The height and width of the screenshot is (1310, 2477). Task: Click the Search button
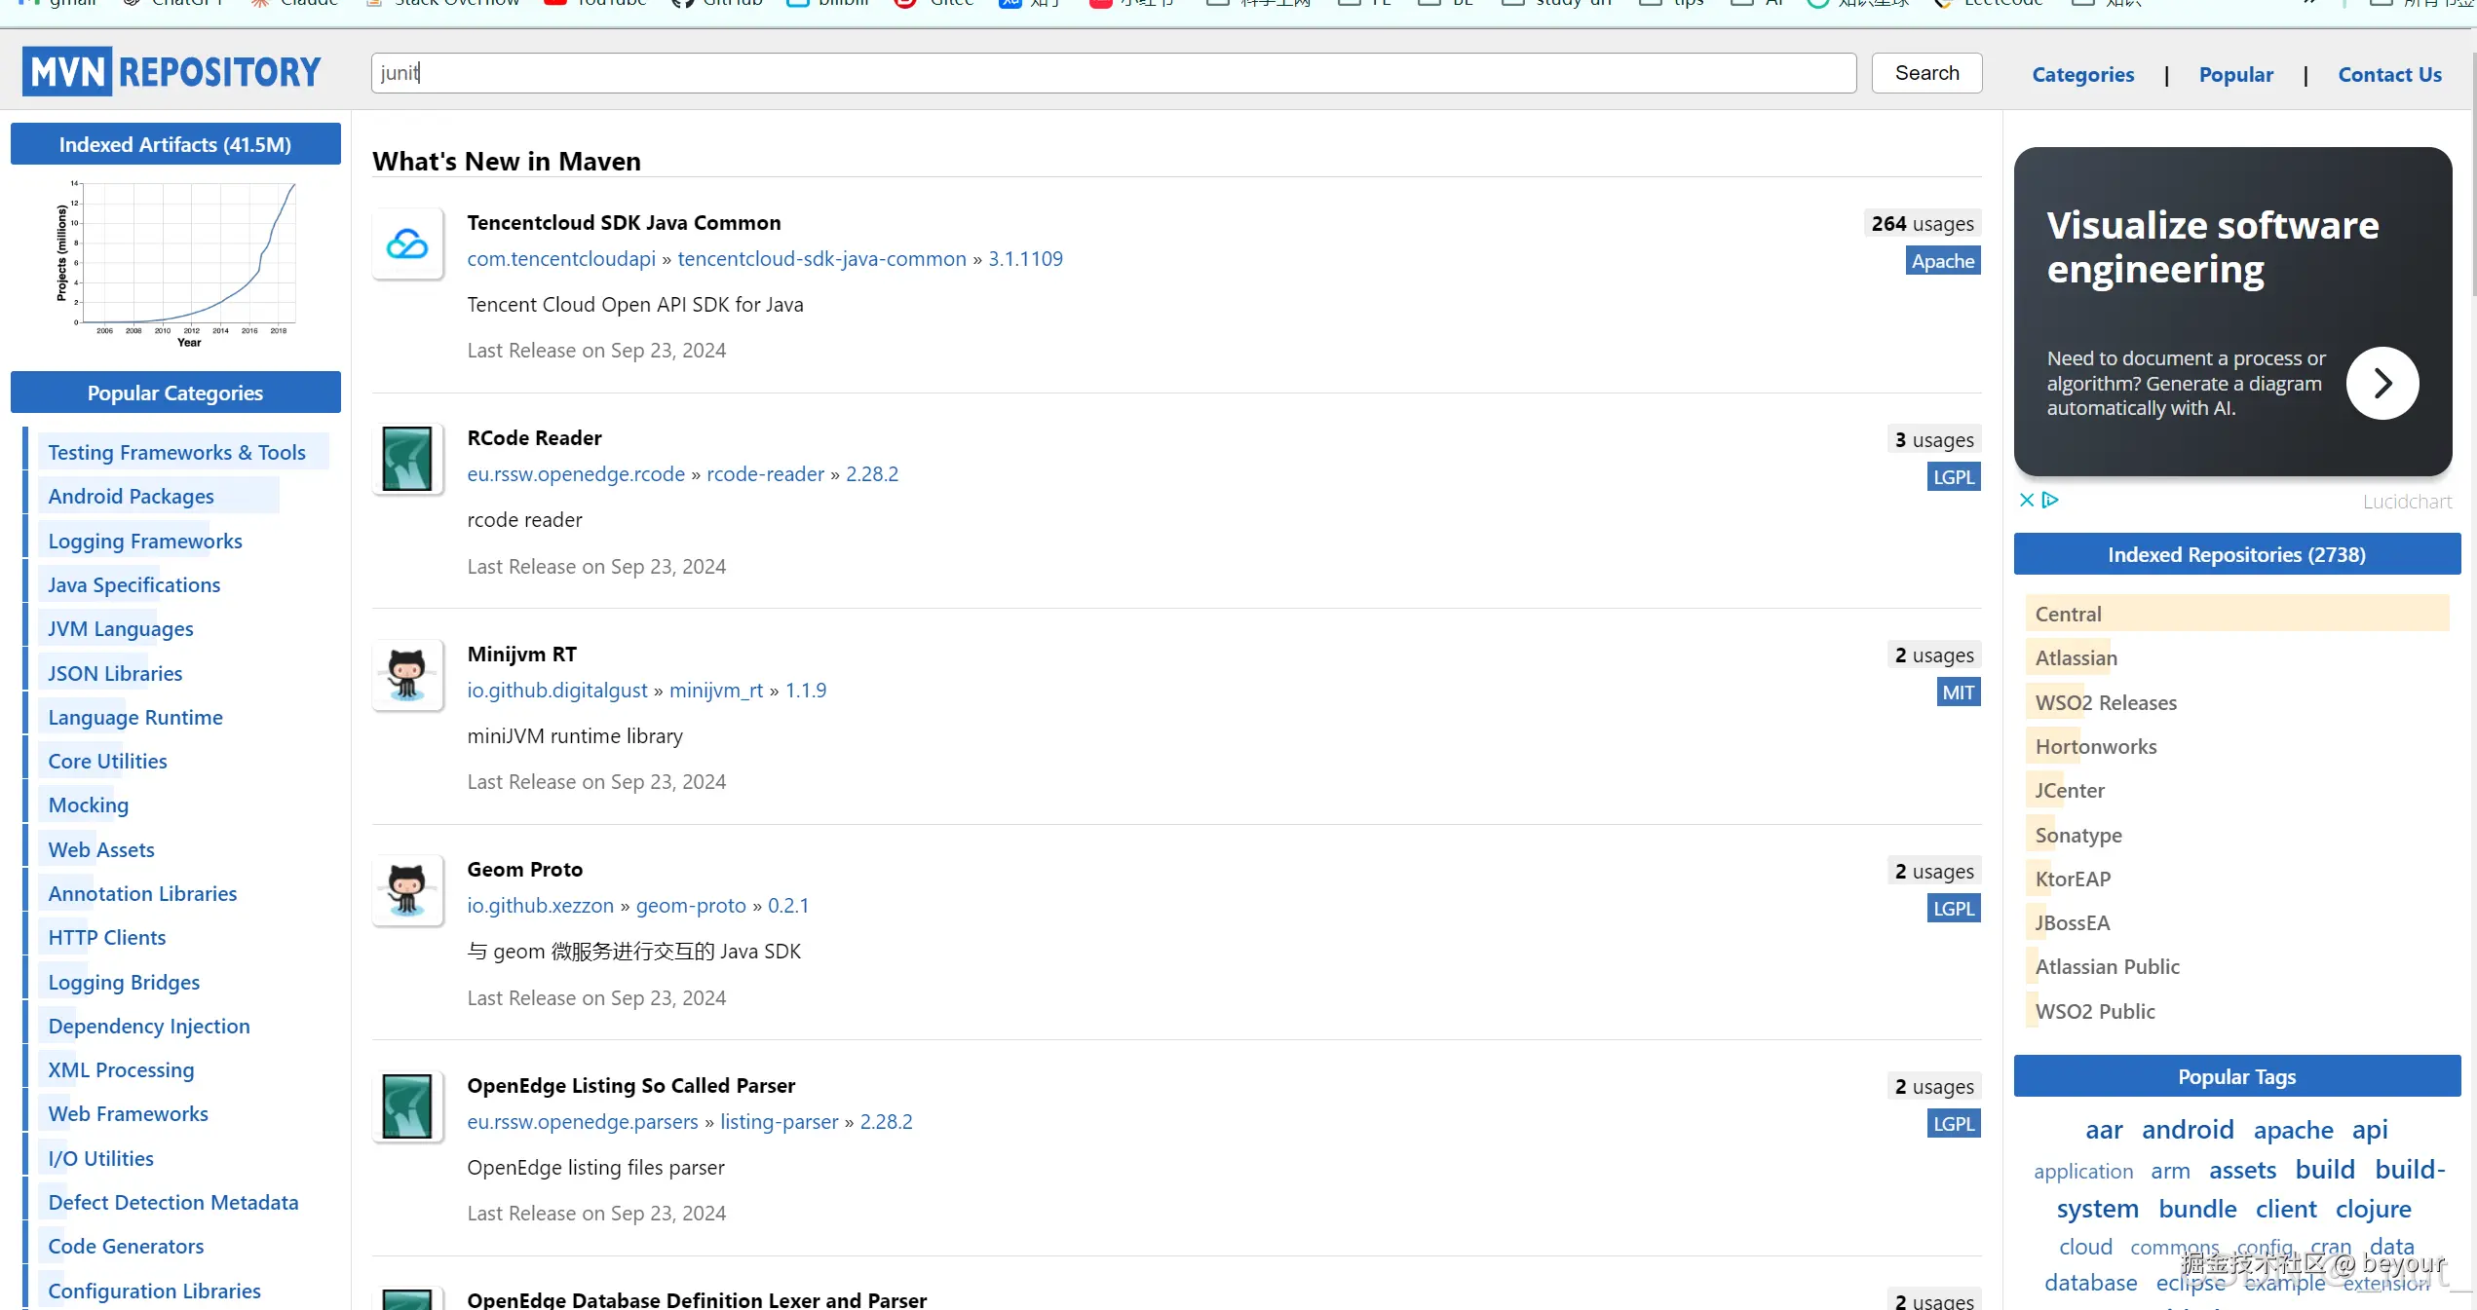1926,73
